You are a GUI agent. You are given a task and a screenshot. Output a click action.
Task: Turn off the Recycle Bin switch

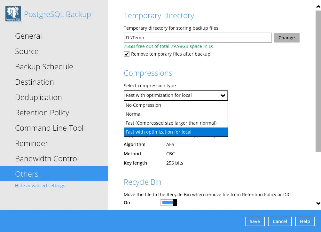pyautogui.click(x=169, y=203)
